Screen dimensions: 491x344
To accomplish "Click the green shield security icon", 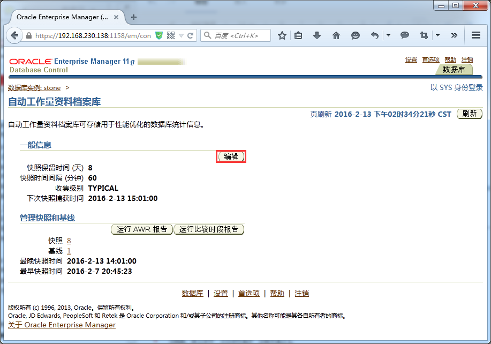I will tap(159, 36).
